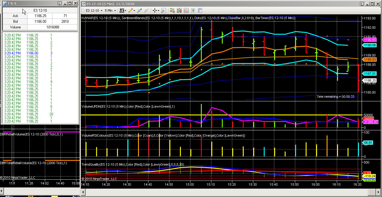
Task: Click the 1192.00 price axis label
Action: pos(369,28)
